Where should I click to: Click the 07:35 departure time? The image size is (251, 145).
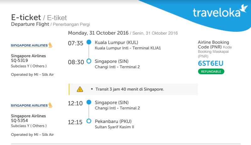pyautogui.click(x=76, y=43)
